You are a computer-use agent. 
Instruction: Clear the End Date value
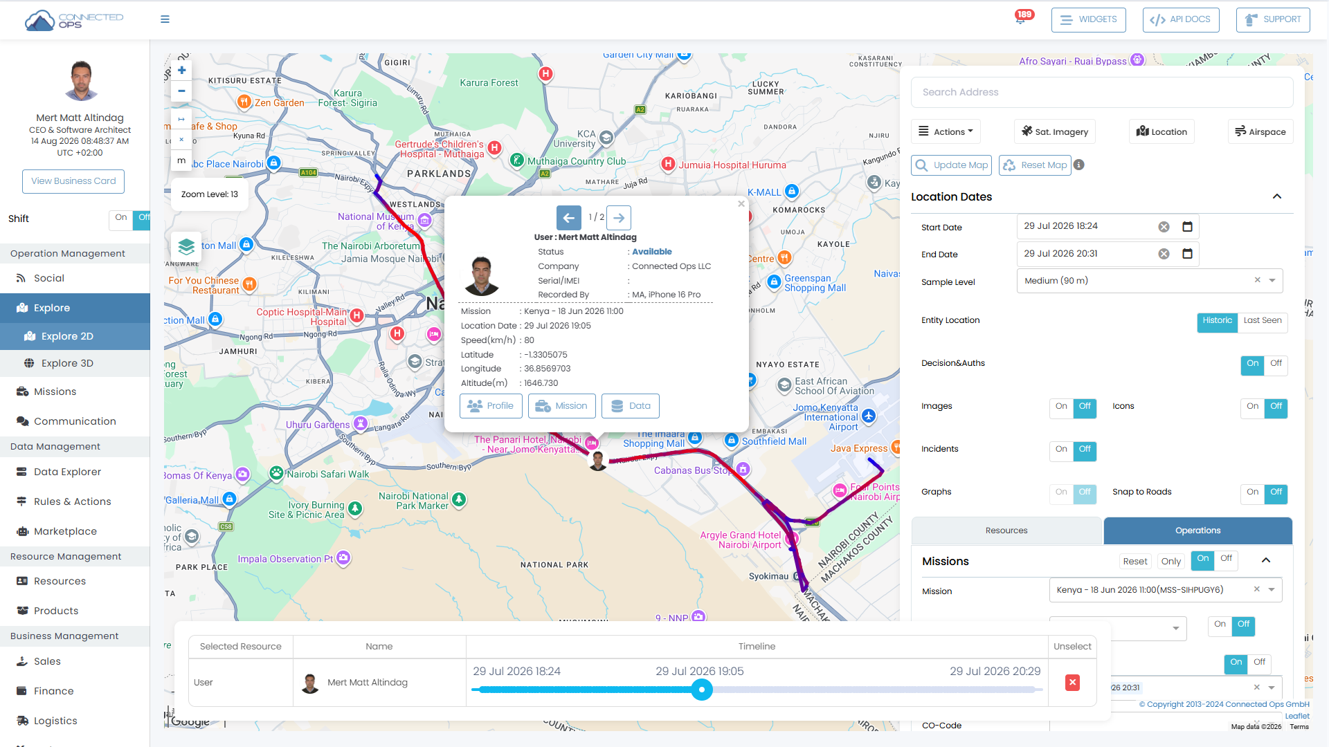1164,254
